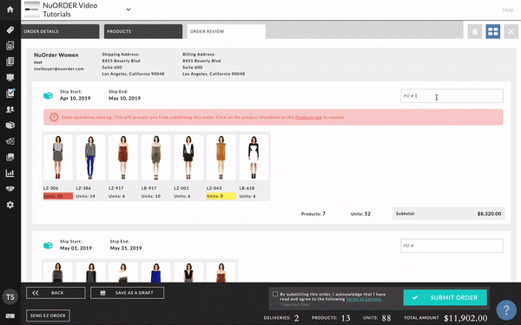
Task: Click Save As A Draft button
Action: [127, 293]
